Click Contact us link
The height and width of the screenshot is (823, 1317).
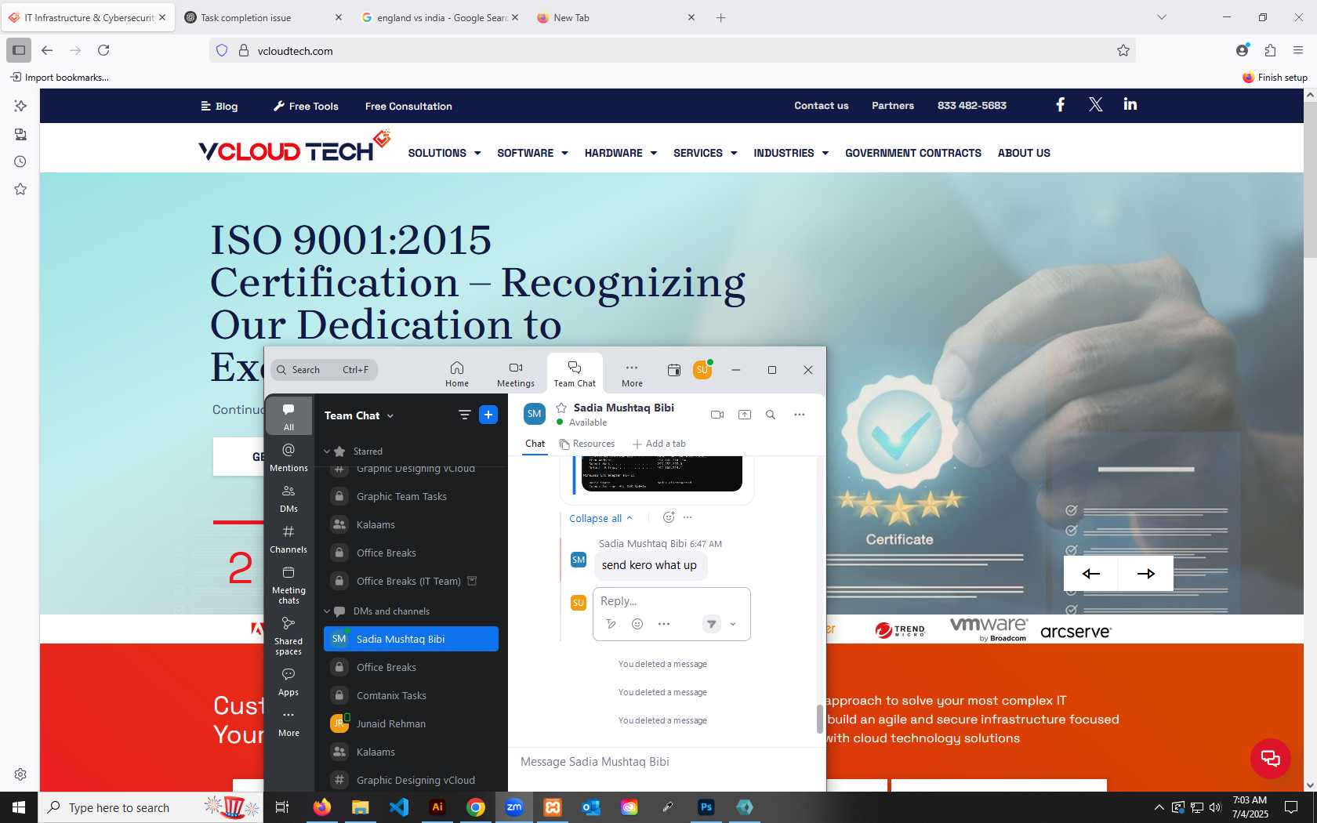pyautogui.click(x=821, y=106)
